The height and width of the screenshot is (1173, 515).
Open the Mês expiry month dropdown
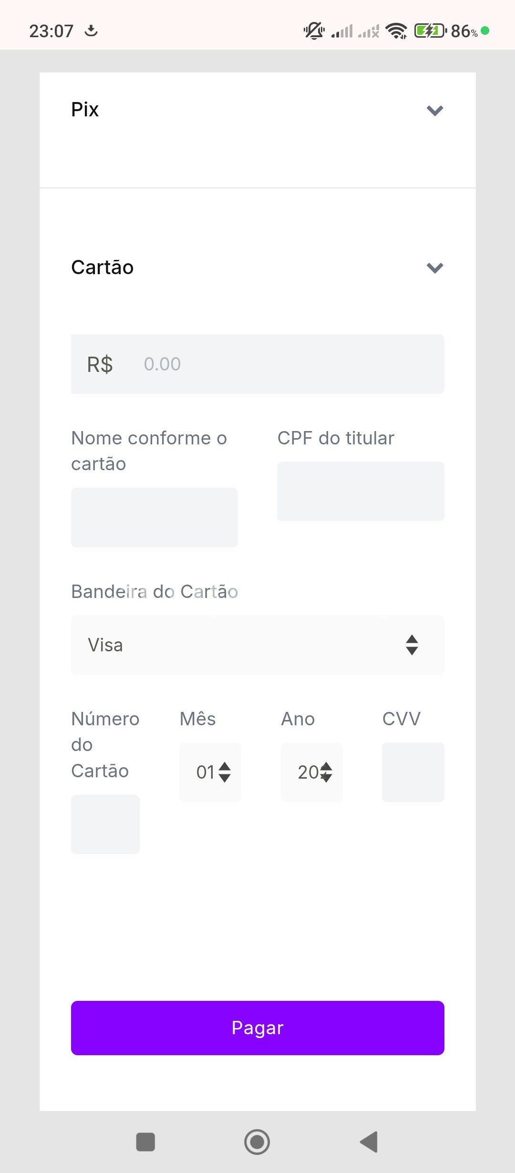210,772
